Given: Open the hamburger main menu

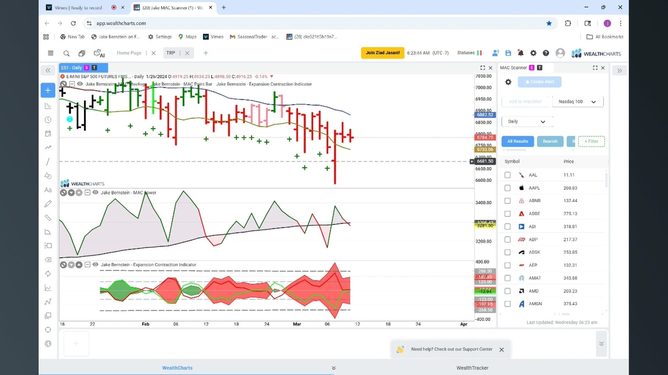Looking at the screenshot, I should point(50,53).
